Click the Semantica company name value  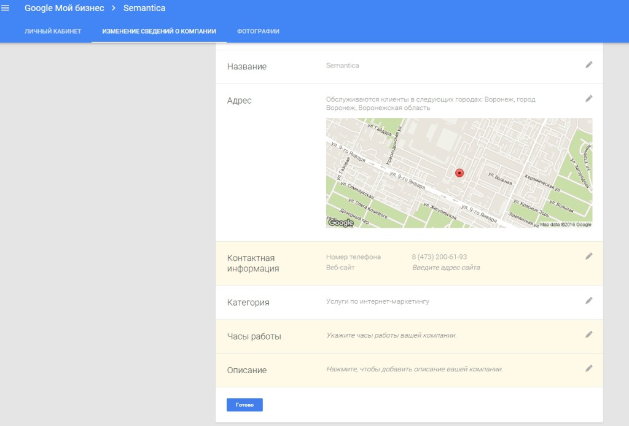342,66
